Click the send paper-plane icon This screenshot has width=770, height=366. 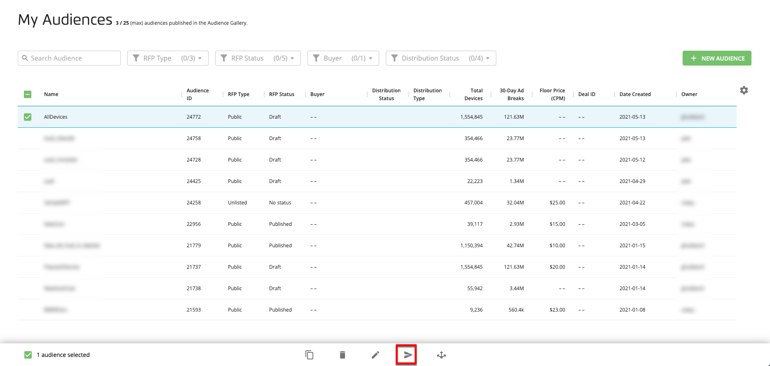(x=408, y=355)
